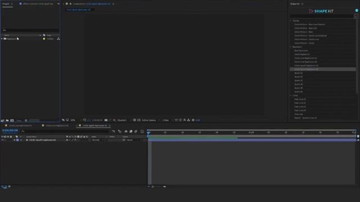This screenshot has width=360, height=202.
Task: Toggle transparency grid in viewer
Action: tap(139, 120)
